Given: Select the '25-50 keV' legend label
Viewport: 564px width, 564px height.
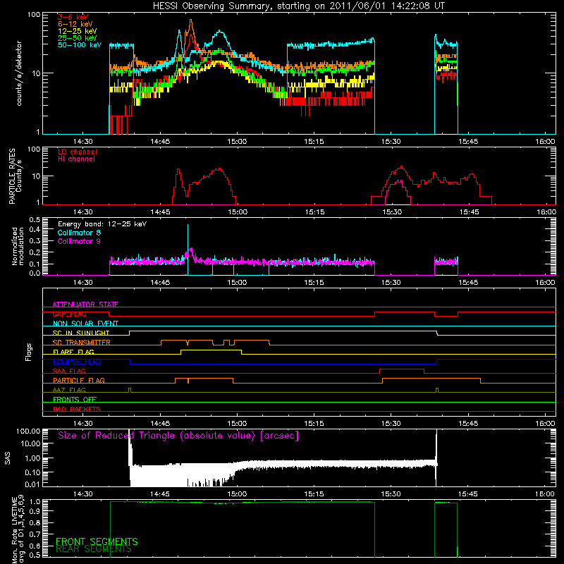Looking at the screenshot, I should click(x=78, y=38).
